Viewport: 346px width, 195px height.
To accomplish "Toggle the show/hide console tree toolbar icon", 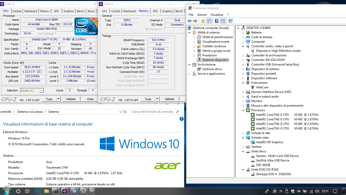I will (209, 21).
